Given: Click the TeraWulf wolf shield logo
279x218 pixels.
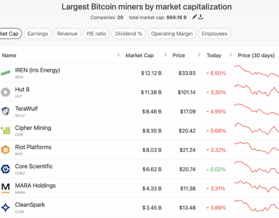Looking at the screenshot, I should 6,111.
